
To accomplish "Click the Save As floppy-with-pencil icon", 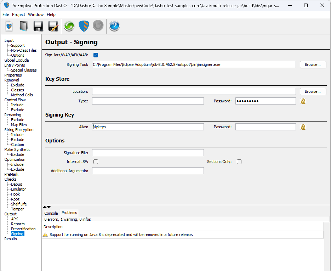I will (53, 26).
